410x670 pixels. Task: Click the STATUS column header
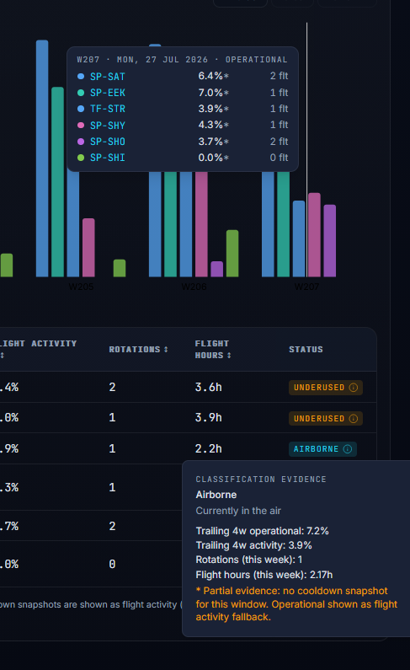306,350
